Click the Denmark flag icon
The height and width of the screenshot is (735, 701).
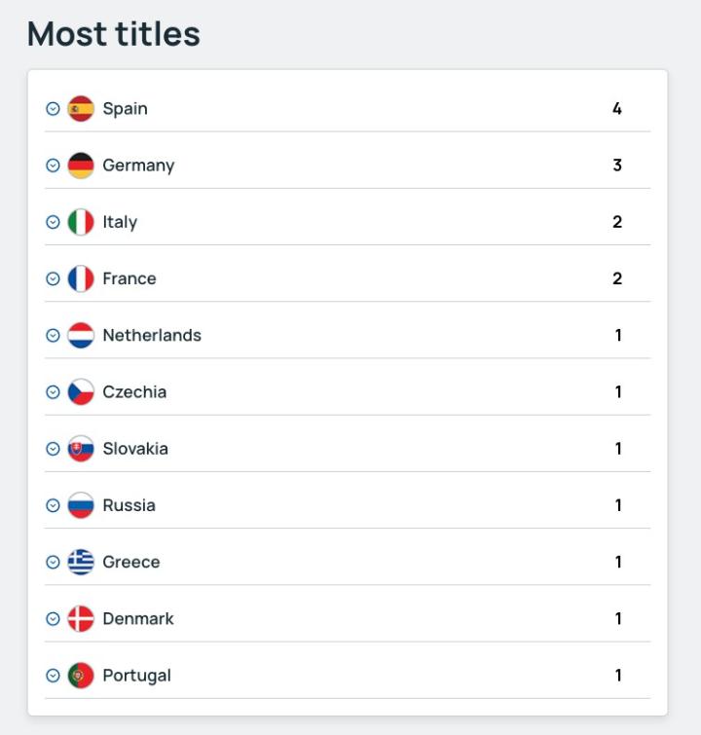click(81, 618)
